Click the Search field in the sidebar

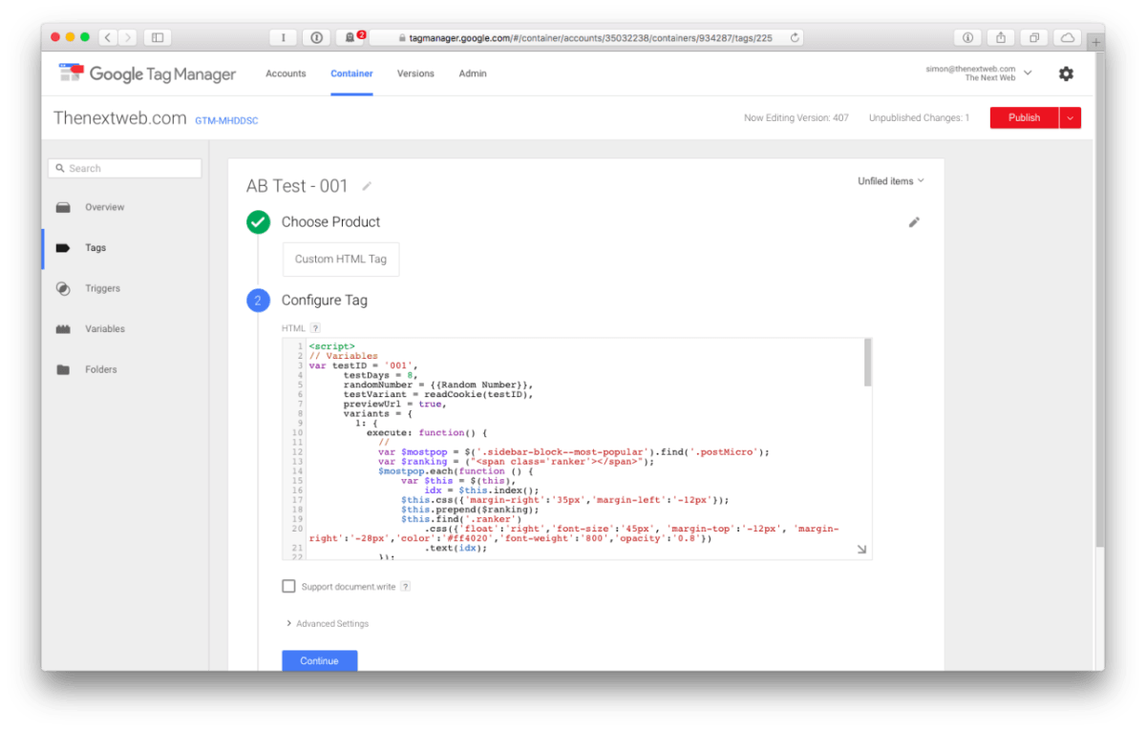pyautogui.click(x=124, y=167)
